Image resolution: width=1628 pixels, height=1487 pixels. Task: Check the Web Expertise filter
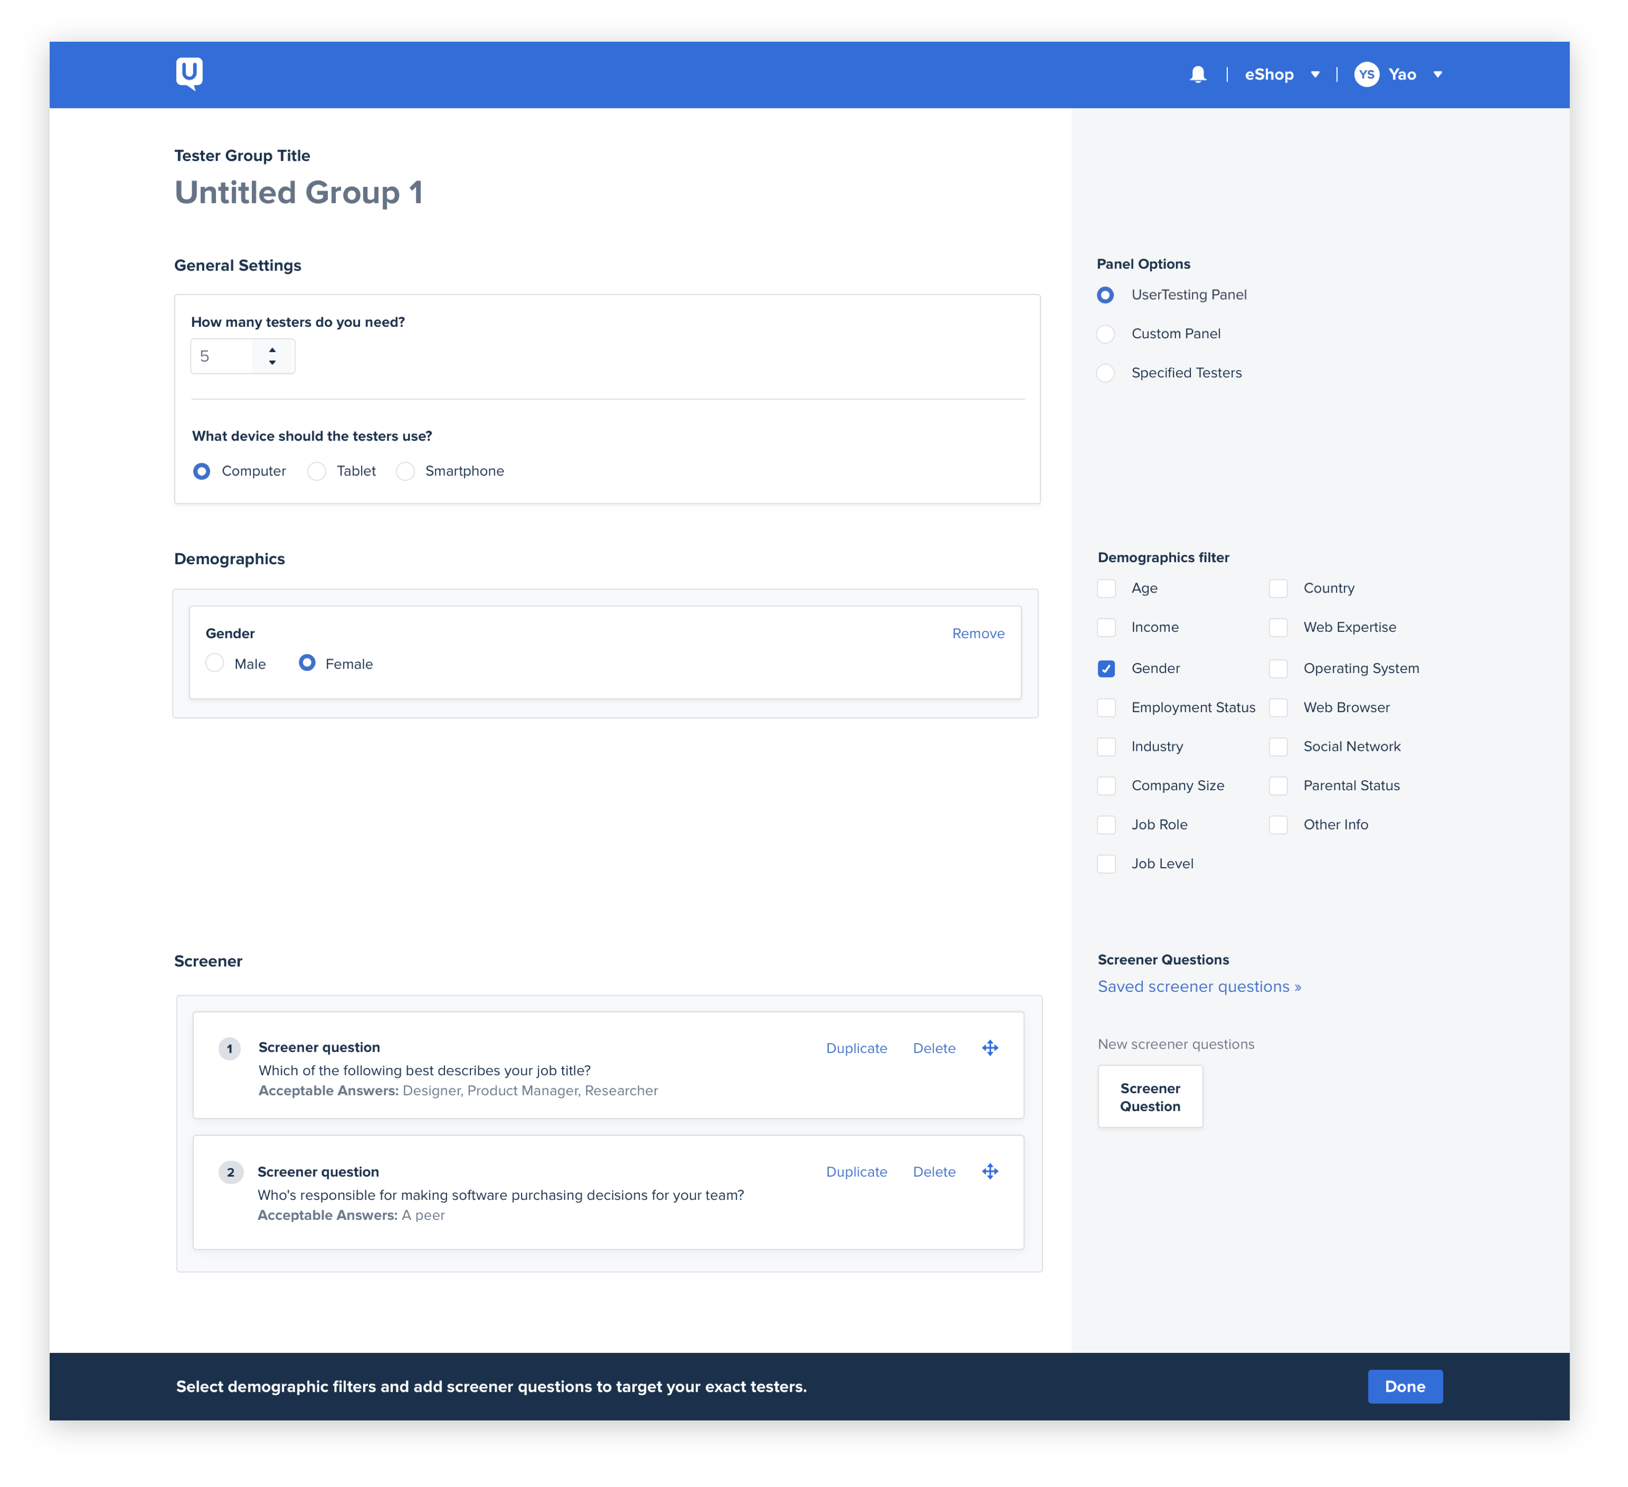(1278, 627)
